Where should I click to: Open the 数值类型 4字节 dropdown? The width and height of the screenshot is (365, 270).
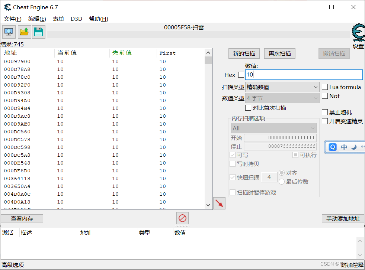point(282,98)
